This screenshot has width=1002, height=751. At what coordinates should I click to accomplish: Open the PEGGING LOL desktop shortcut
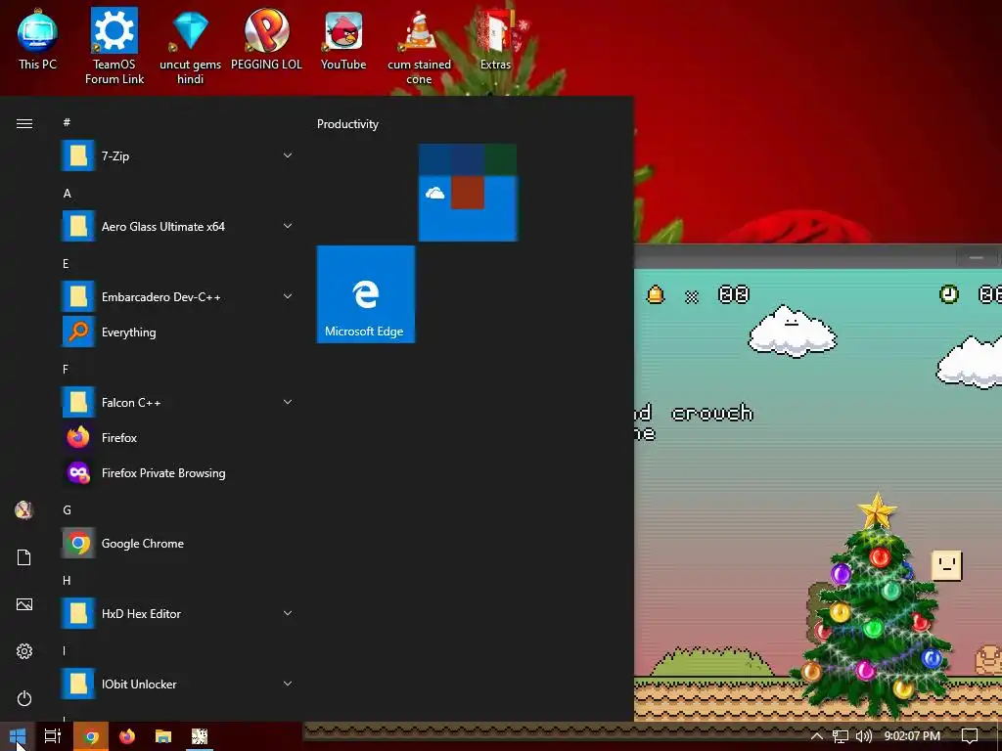click(266, 39)
